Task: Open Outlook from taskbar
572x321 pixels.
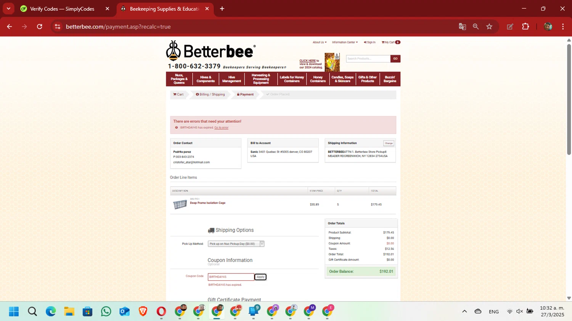Action: coord(124,311)
